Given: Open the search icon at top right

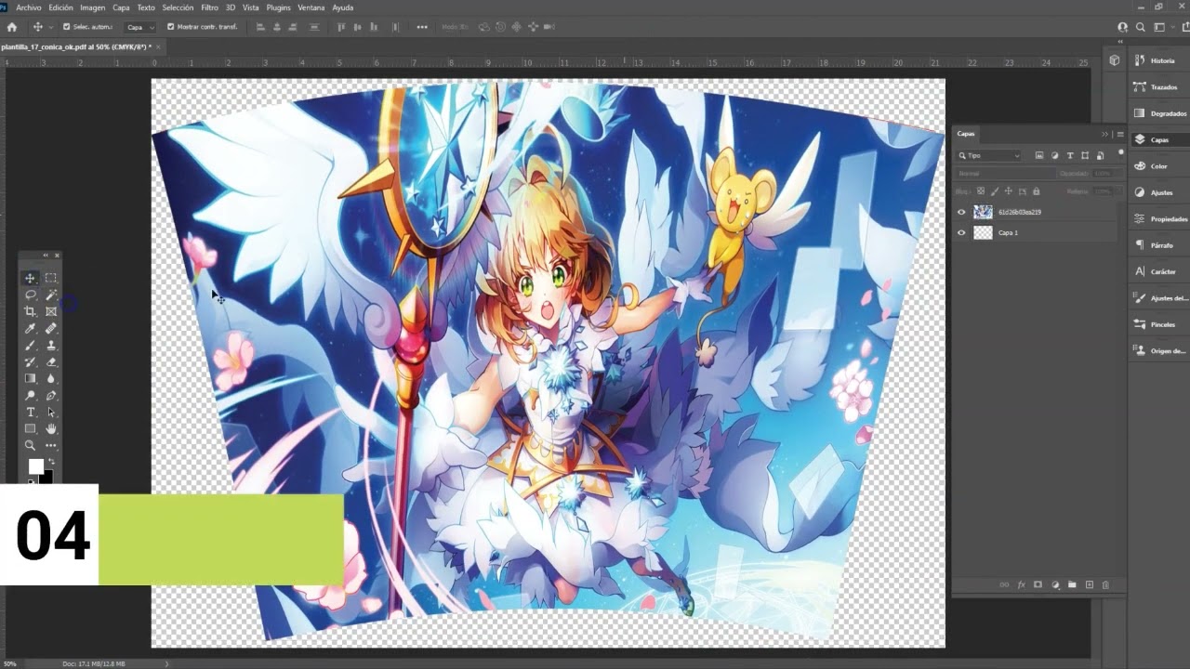Looking at the screenshot, I should click(x=1141, y=28).
